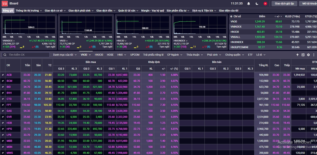Open the notifications bell

249,3
